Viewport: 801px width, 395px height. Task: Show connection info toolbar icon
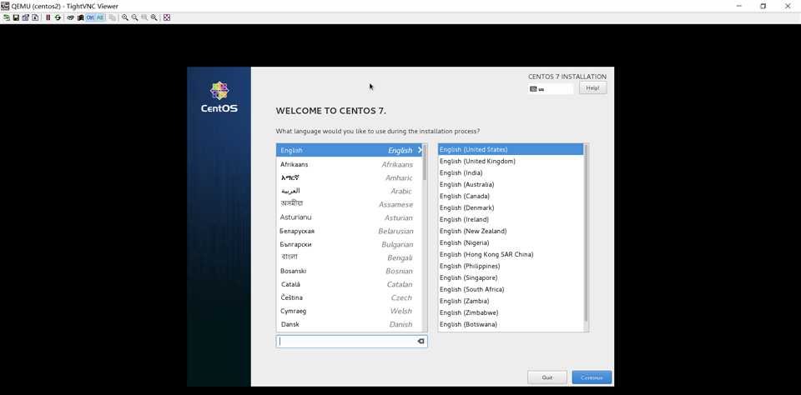pyautogui.click(x=35, y=17)
